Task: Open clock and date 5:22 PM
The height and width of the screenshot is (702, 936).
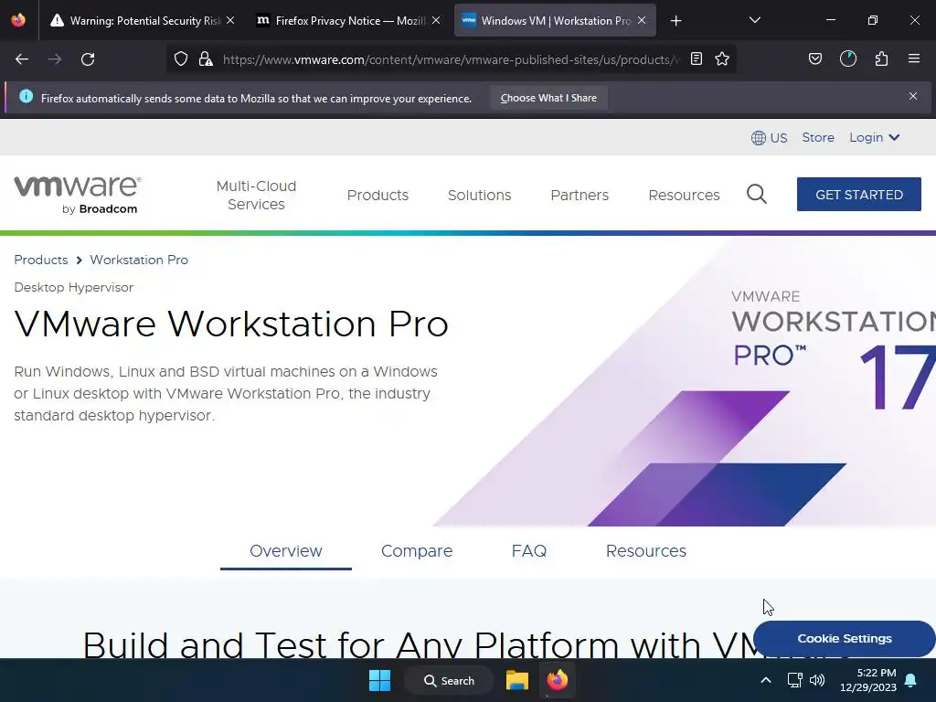Action: point(868,680)
